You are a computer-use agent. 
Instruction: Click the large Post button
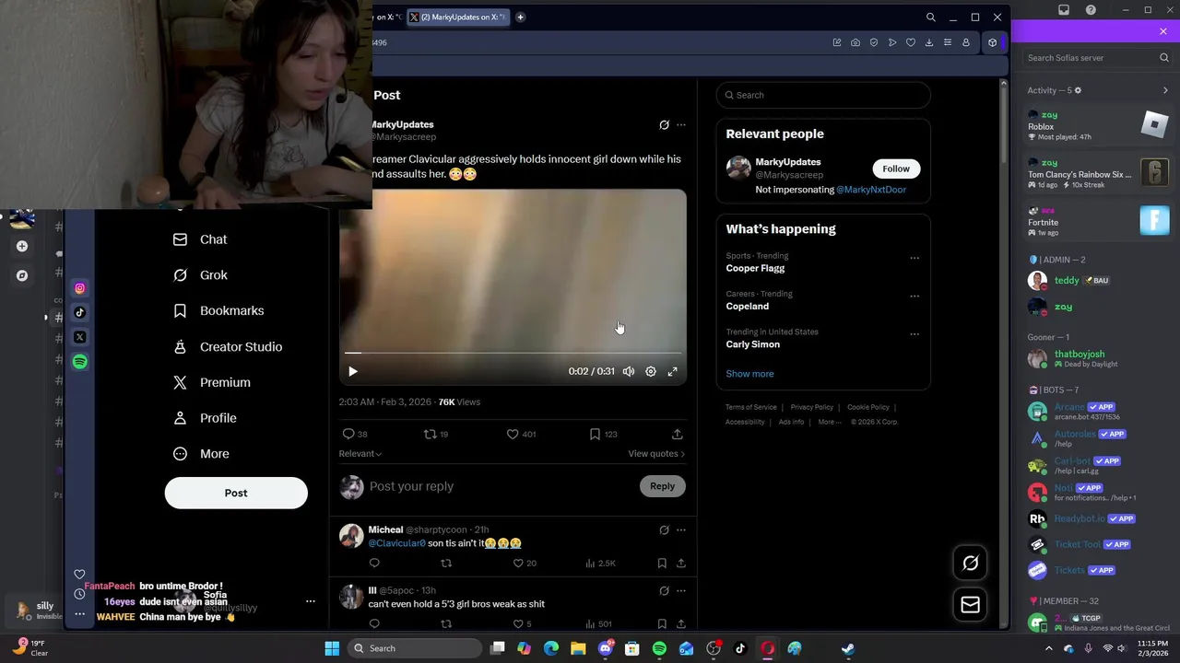236,493
